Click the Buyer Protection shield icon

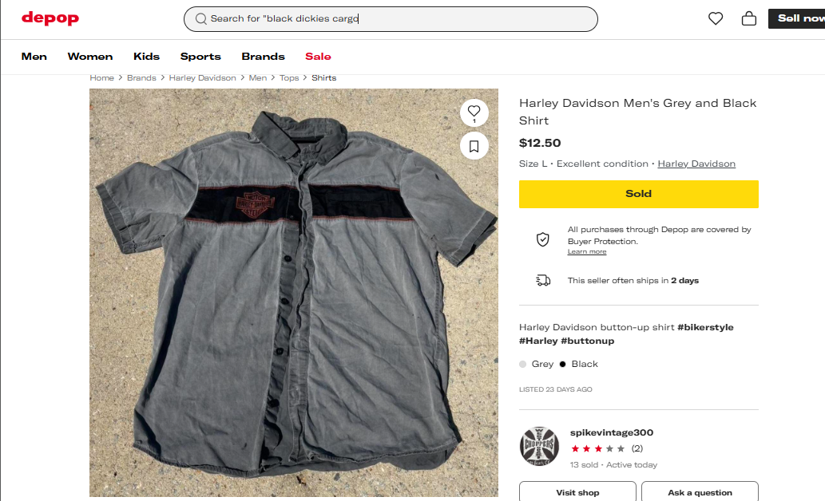coord(543,239)
